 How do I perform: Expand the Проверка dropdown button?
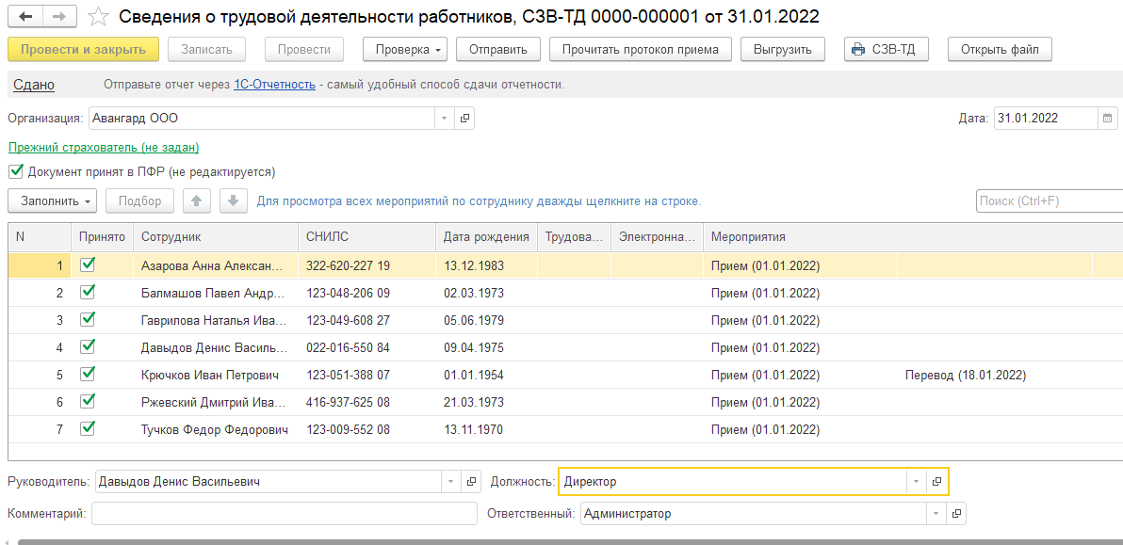tap(409, 49)
